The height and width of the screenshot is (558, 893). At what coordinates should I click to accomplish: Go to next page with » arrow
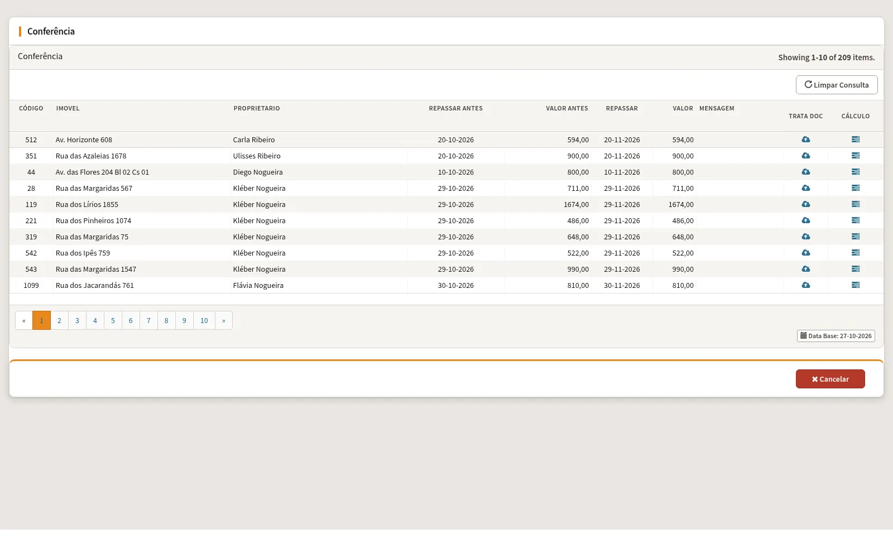[224, 320]
